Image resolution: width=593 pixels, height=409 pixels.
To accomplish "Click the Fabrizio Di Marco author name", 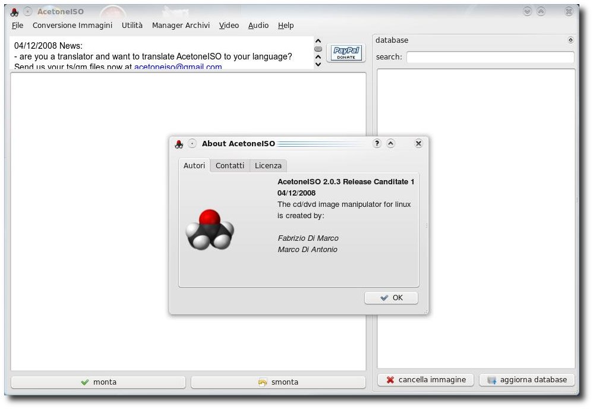I will coord(308,238).
